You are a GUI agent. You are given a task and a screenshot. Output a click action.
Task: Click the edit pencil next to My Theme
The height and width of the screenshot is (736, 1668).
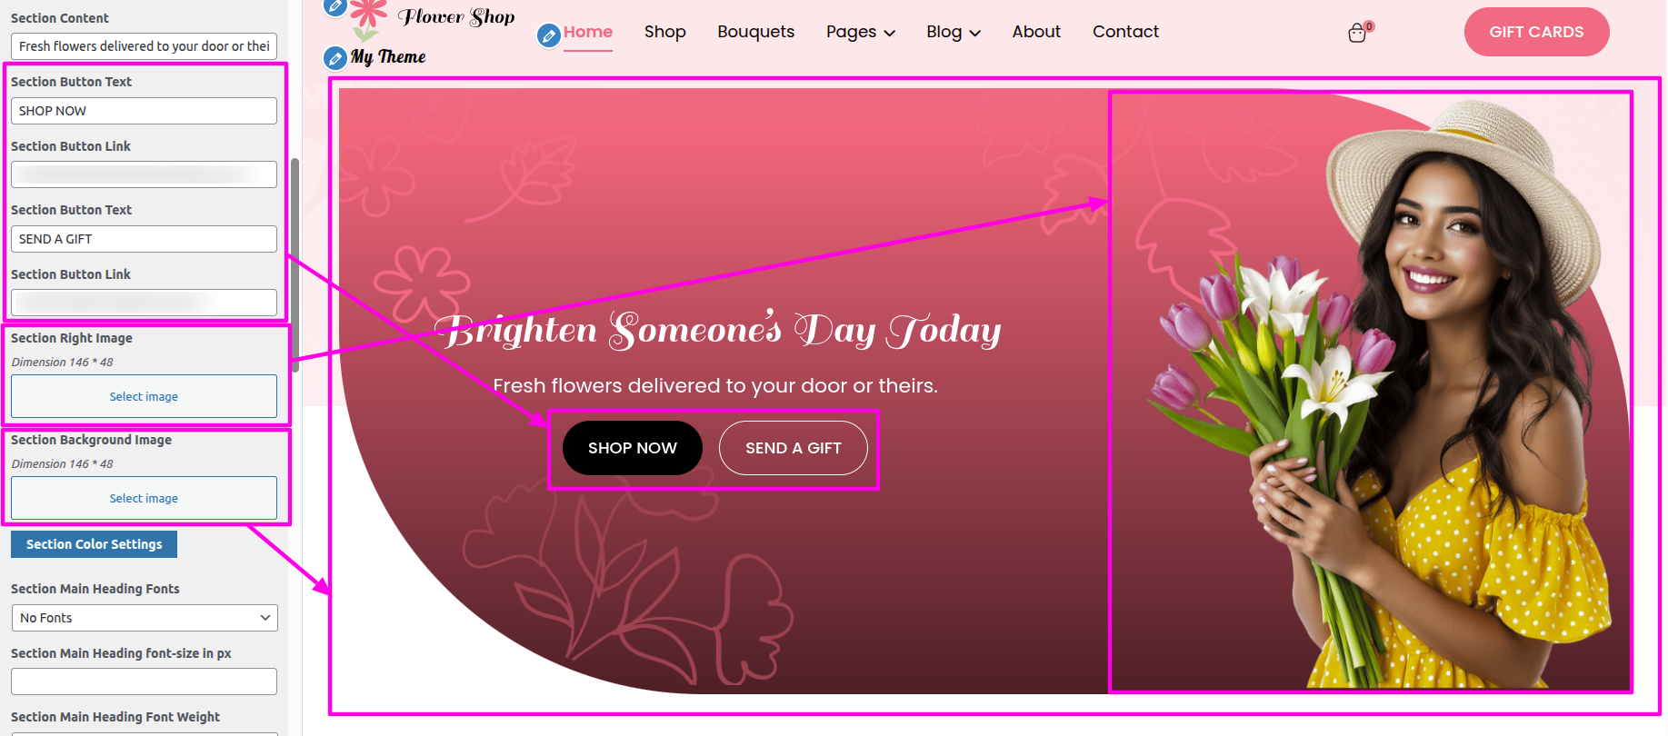click(x=335, y=58)
